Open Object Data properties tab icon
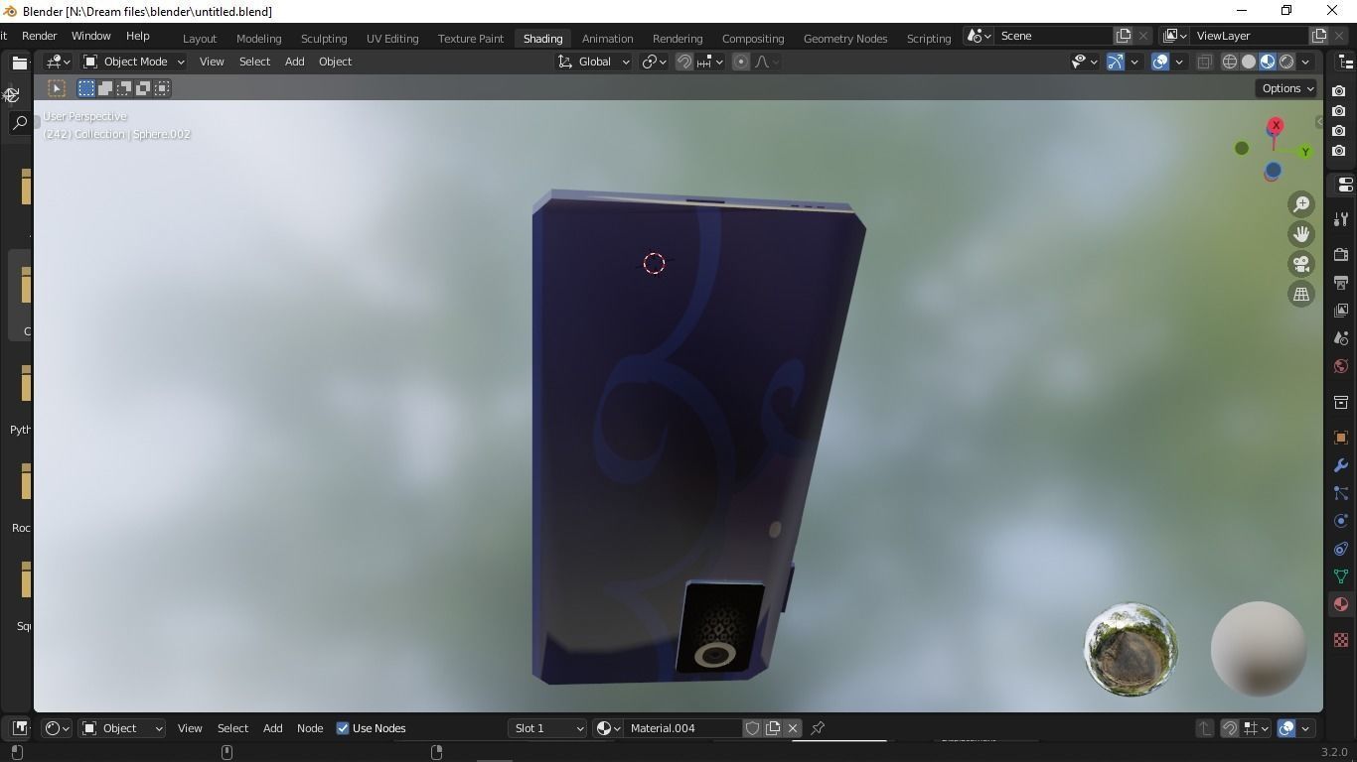This screenshot has width=1357, height=762. pyautogui.click(x=1341, y=576)
